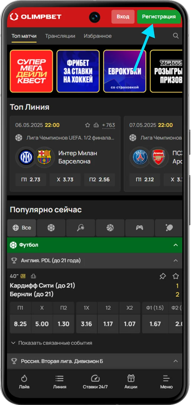
Task: Tap the Регистрация button
Action: (159, 17)
